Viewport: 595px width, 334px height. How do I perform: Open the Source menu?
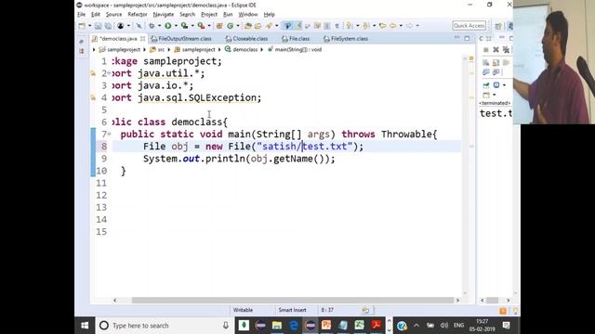[113, 15]
